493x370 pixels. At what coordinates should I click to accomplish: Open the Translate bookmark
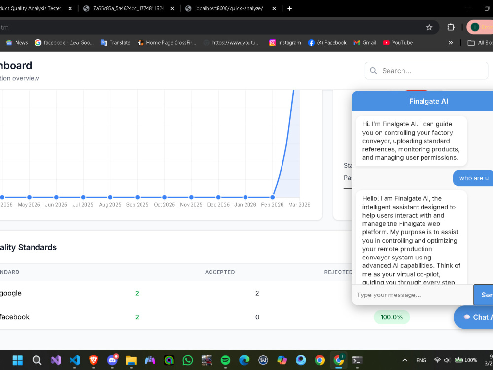tap(115, 43)
